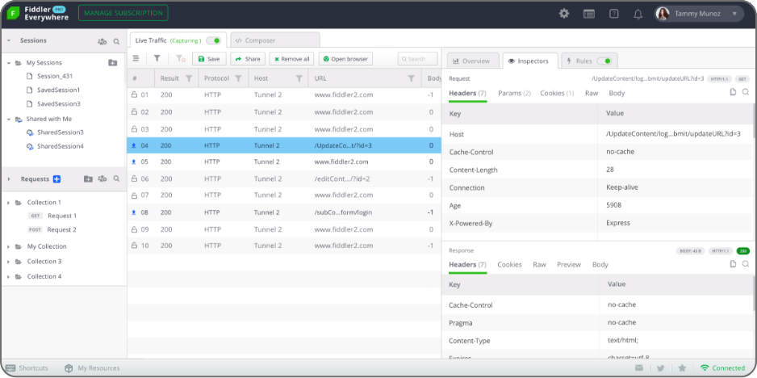This screenshot has width=757, height=378.
Task: Toggle the Rules switch
Action: 604,61
